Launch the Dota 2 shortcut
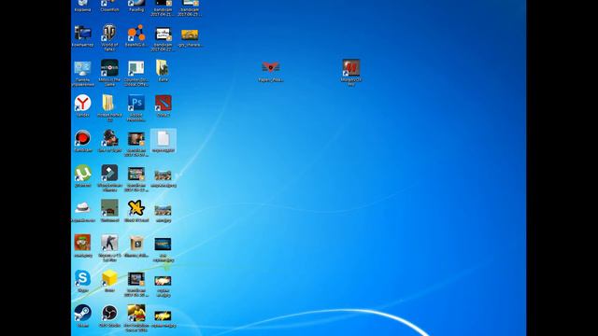The height and width of the screenshot is (336, 598). (164, 104)
